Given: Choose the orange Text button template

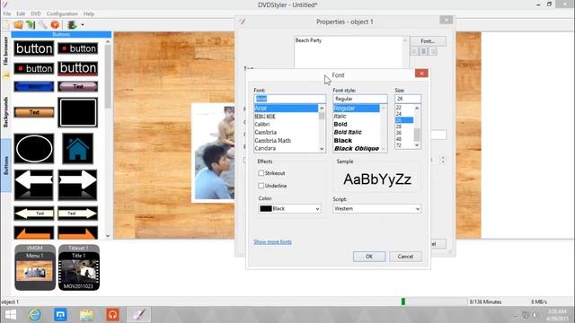Looking at the screenshot, I should point(34,112).
